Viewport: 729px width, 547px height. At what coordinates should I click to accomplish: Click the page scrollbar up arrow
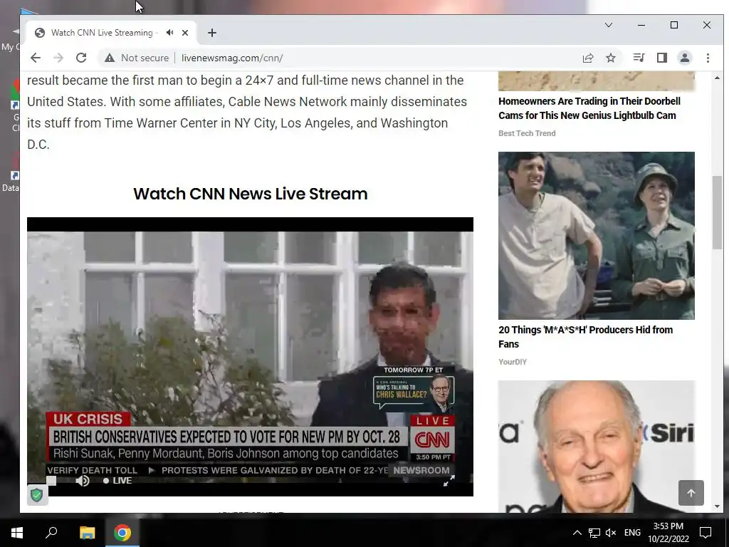717,78
